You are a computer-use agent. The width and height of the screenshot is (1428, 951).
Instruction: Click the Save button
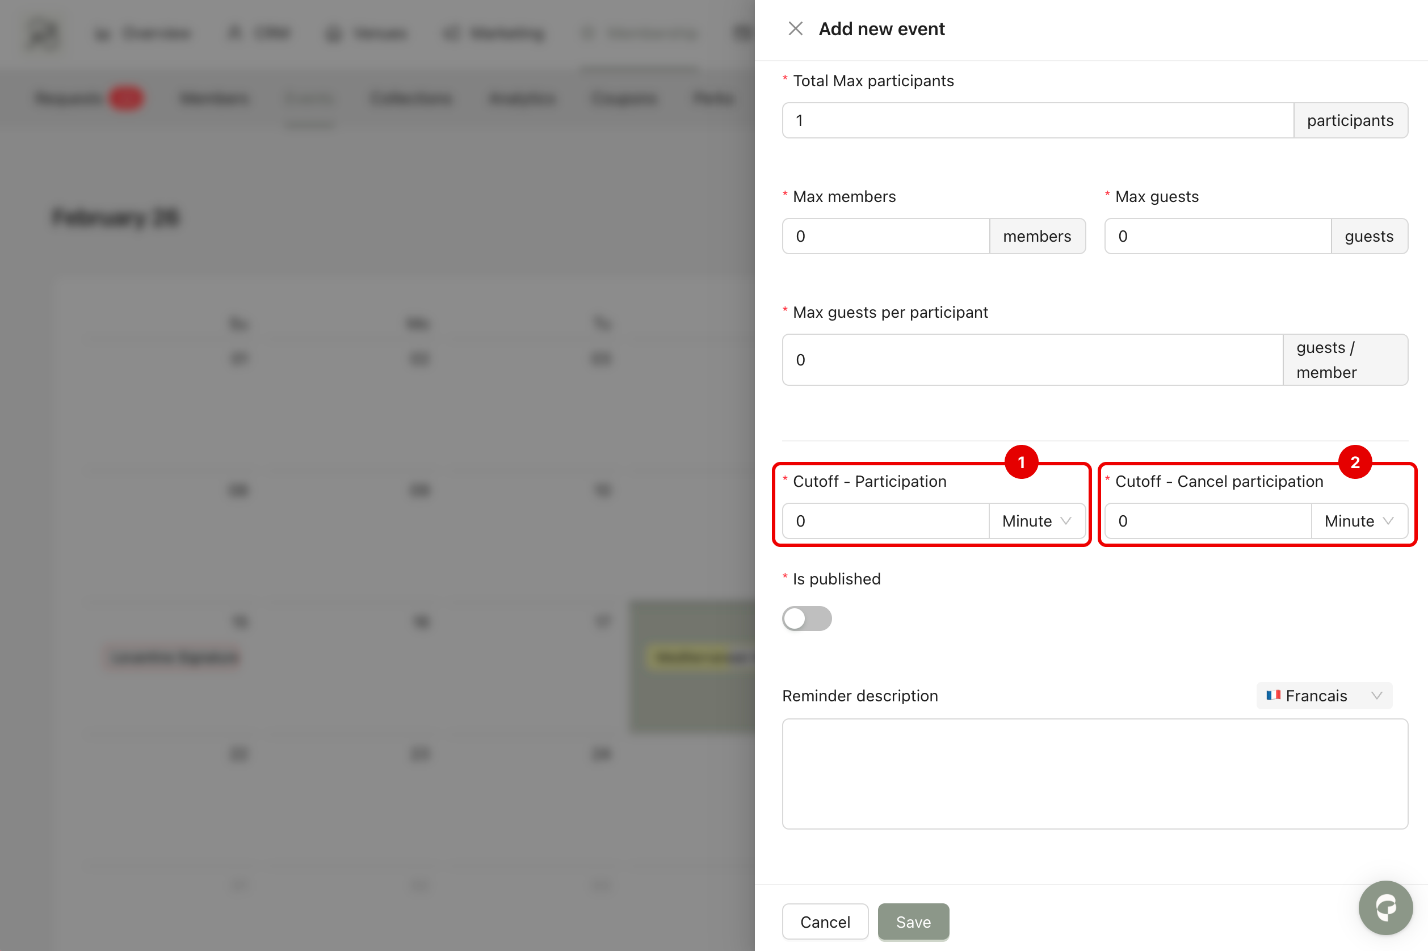913,922
